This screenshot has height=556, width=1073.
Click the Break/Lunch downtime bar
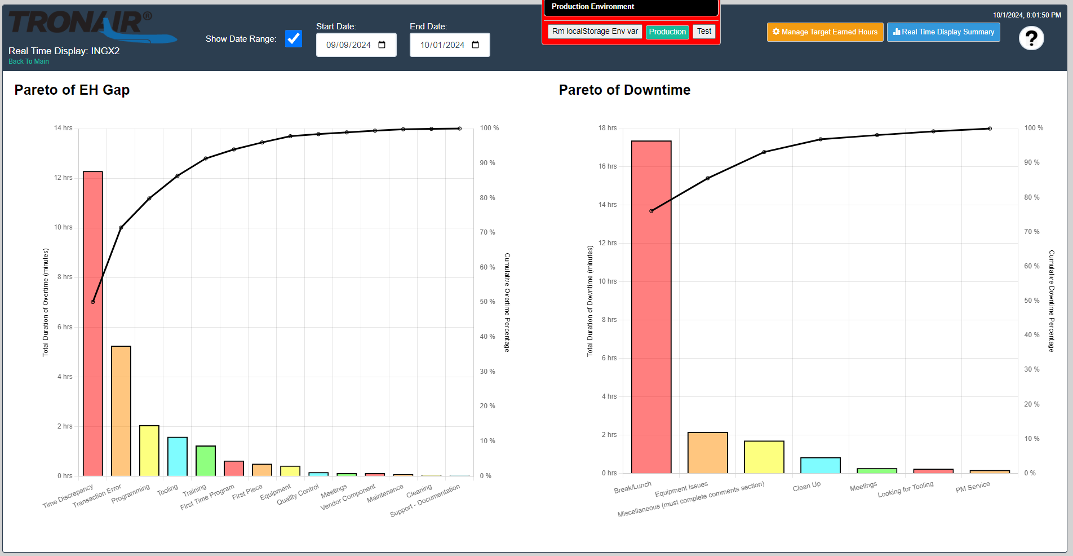pos(651,307)
